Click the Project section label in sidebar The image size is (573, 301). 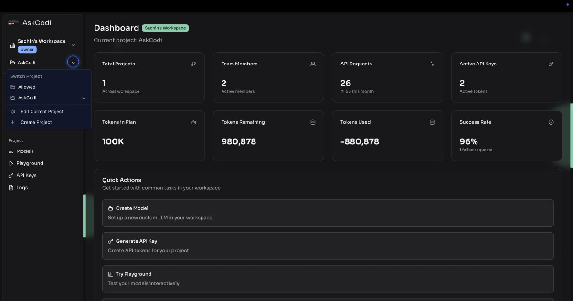[16, 140]
